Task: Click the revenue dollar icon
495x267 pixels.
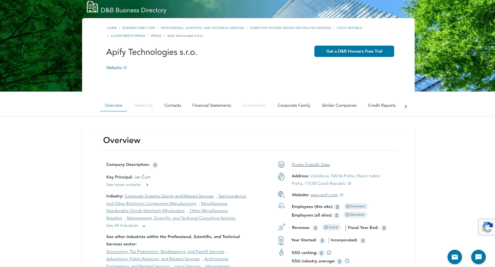Action: pyautogui.click(x=281, y=227)
